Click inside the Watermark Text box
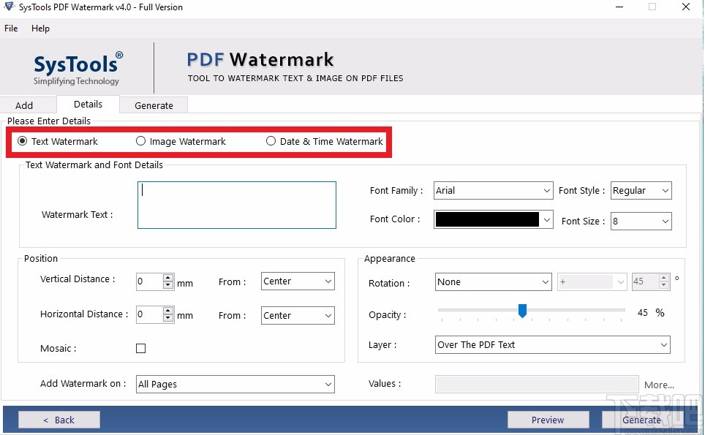The image size is (705, 435). 236,205
